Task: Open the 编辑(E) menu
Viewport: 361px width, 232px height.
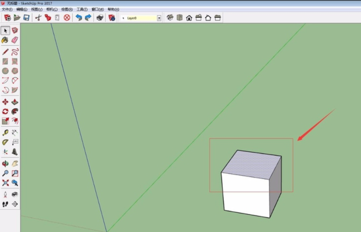Action: click(22, 9)
